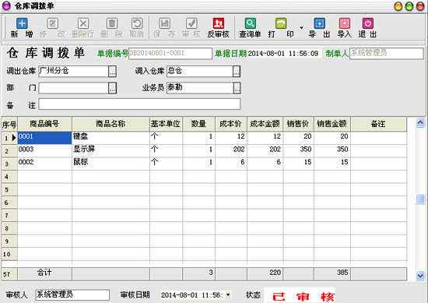Click the scrollbar down arrow
Image resolution: width=428 pixels, height=303 pixels.
tap(420, 276)
